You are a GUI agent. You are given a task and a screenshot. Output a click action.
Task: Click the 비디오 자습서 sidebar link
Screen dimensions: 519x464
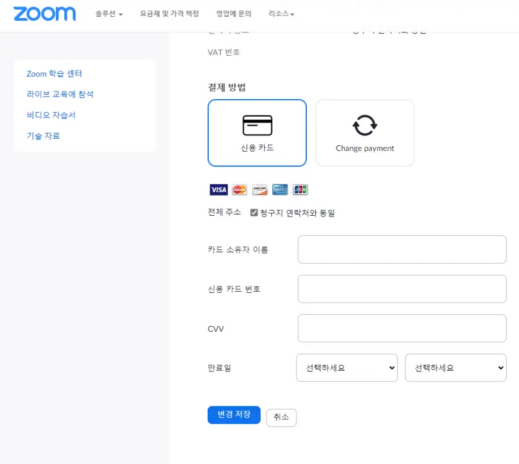[49, 115]
